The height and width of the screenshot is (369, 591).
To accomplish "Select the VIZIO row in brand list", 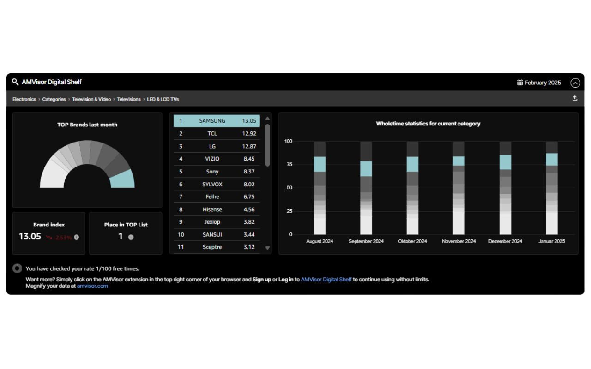I will [217, 159].
